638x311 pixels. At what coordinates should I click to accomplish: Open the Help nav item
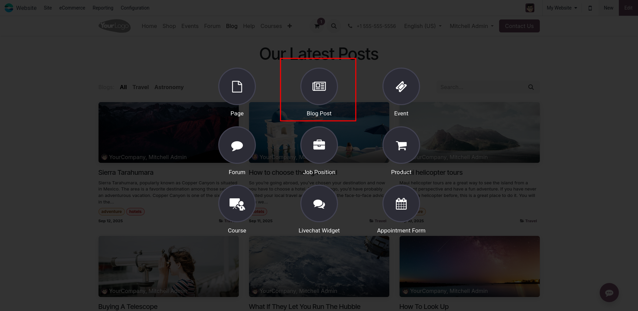[249, 26]
